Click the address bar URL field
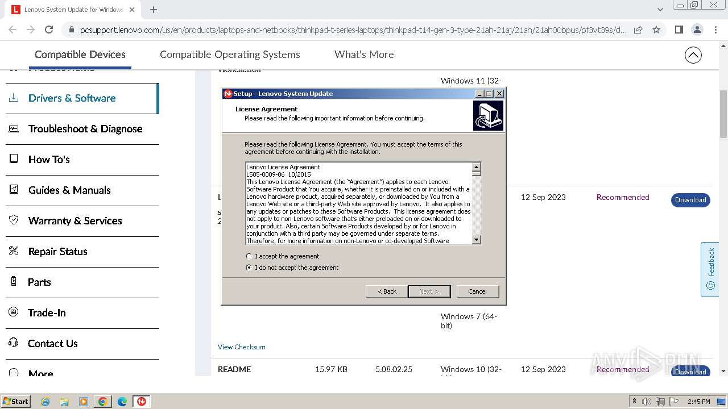This screenshot has width=728, height=409. [x=353, y=30]
